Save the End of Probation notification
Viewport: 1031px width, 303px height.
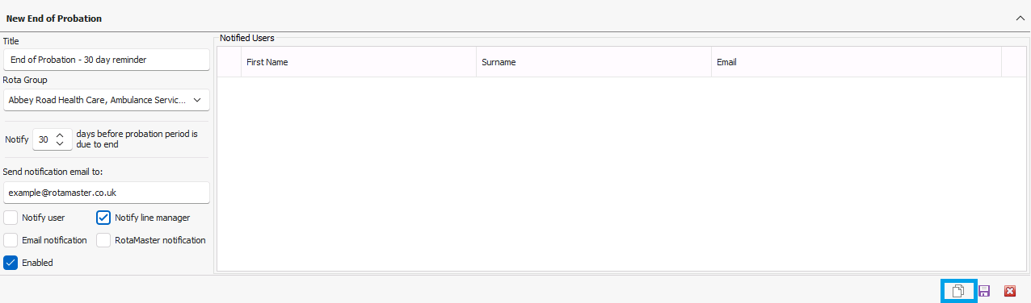[984, 291]
